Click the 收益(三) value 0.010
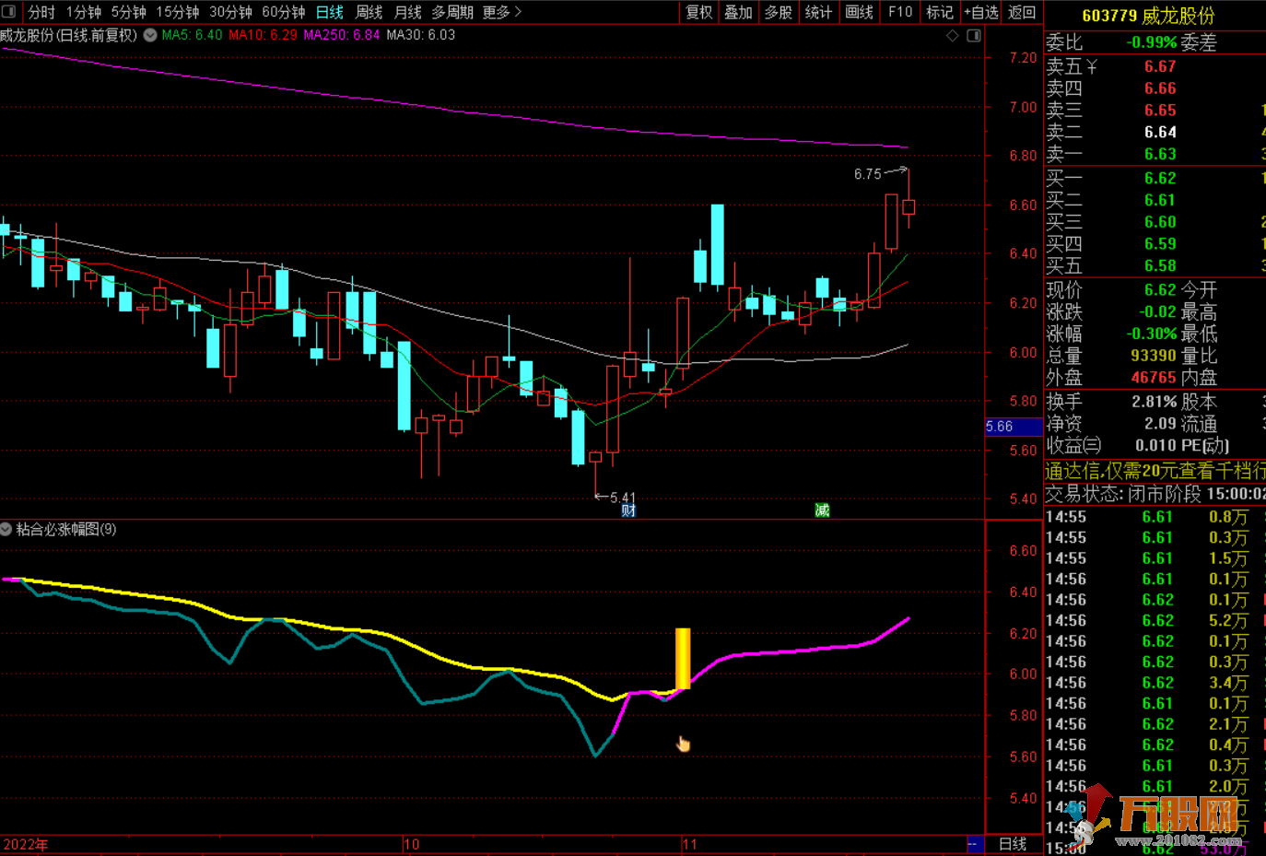The height and width of the screenshot is (856, 1266). point(1156,446)
